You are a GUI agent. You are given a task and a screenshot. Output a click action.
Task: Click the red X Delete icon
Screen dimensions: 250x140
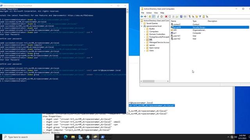coord(166,16)
